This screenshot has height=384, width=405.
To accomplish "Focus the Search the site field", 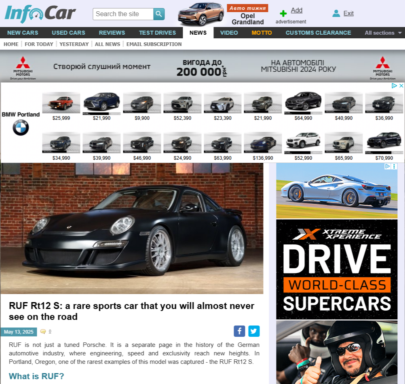I will [x=123, y=14].
